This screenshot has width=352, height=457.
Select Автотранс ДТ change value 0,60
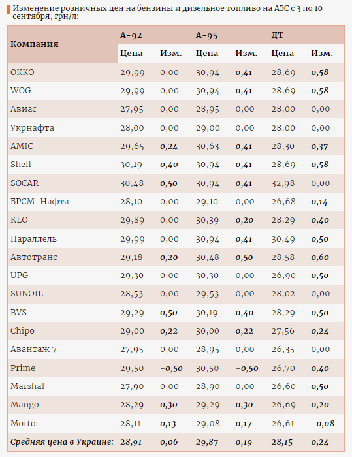tap(320, 257)
